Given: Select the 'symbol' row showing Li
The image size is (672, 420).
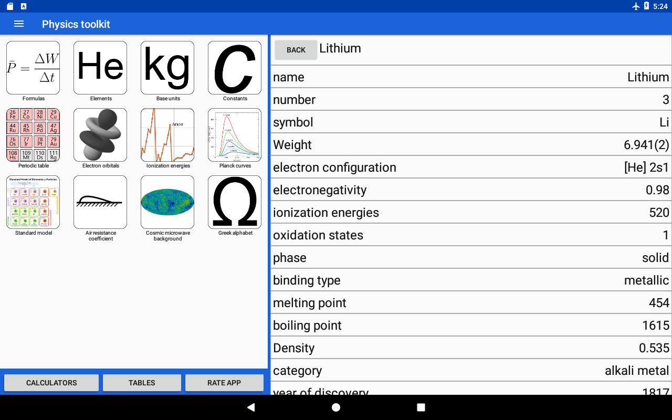Looking at the screenshot, I should tap(471, 122).
